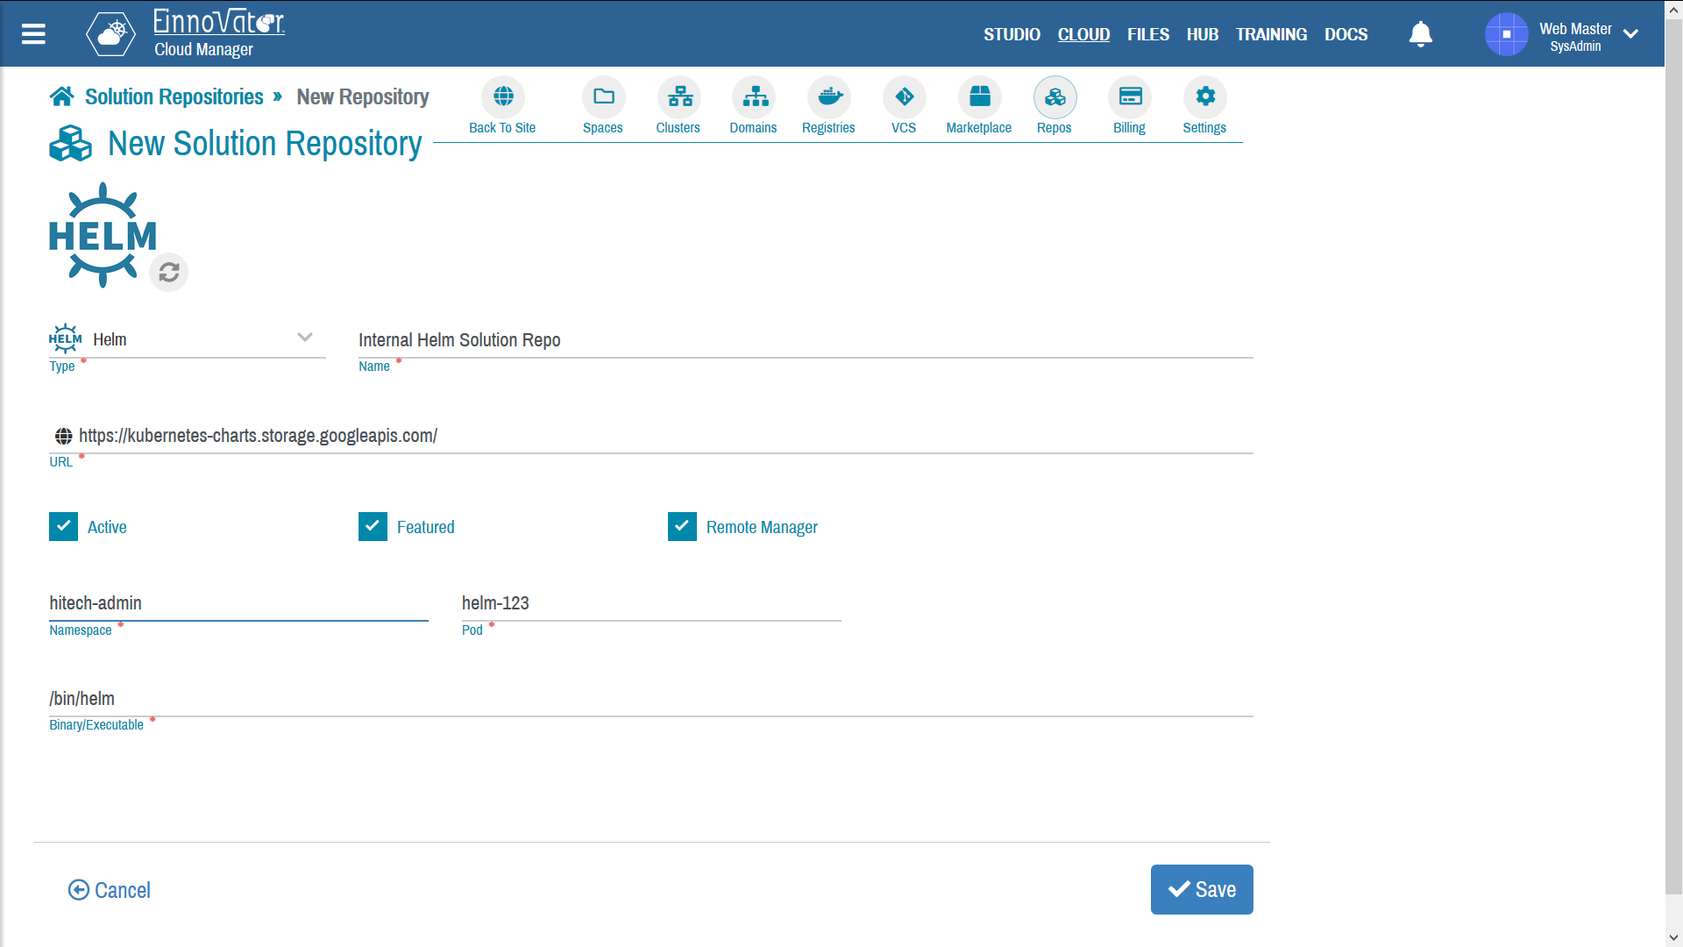Click the Cancel button
The width and height of the screenshot is (1683, 947).
tap(110, 889)
